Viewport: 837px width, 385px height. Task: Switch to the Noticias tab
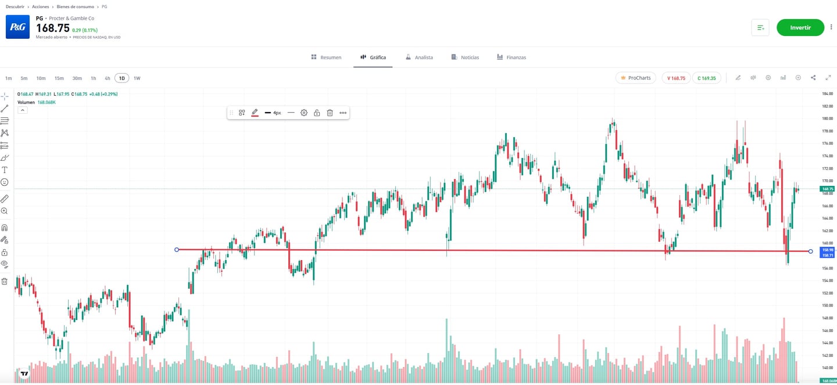(x=465, y=57)
